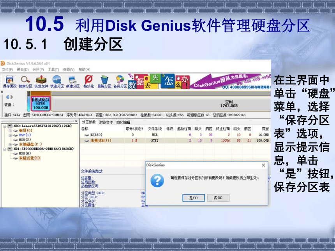This screenshot has width=335, height=251.
Task: Expand the ESP(1) partition node
Action: tap(10, 135)
